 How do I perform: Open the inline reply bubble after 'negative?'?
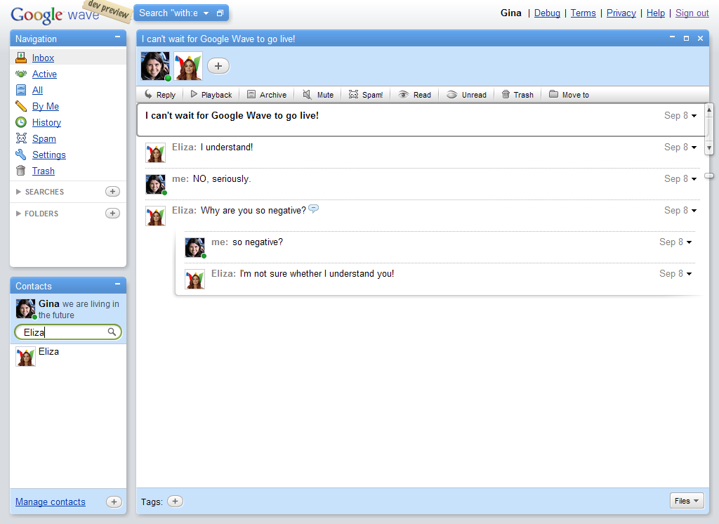click(314, 209)
